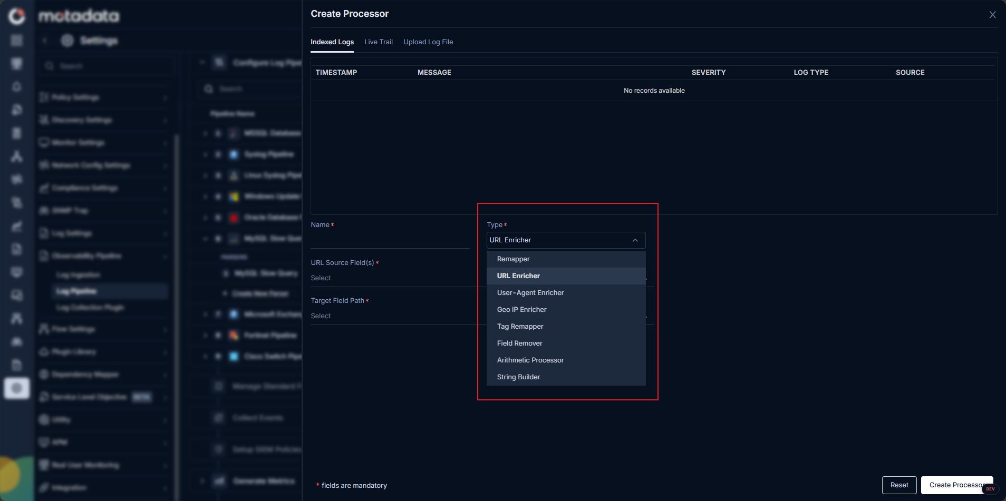Viewport: 1006px width, 501px height.
Task: Click the Syslog Pipeline icon
Action: click(234, 154)
